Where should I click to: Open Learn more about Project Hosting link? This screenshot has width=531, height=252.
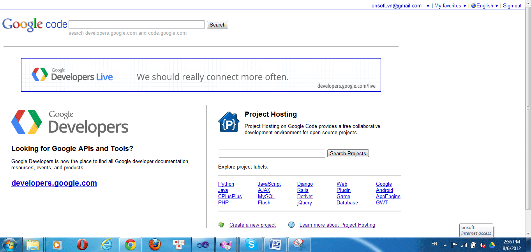click(x=337, y=225)
